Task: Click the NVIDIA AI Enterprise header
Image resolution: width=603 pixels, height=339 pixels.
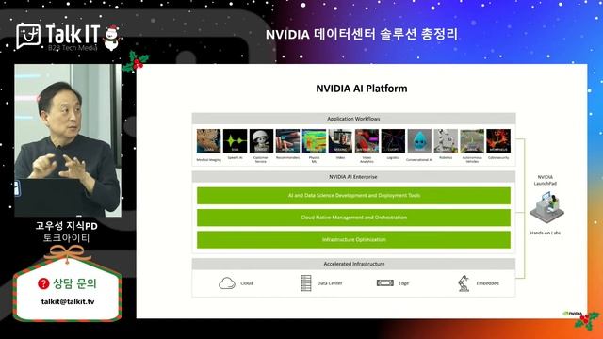Action: pos(353,177)
